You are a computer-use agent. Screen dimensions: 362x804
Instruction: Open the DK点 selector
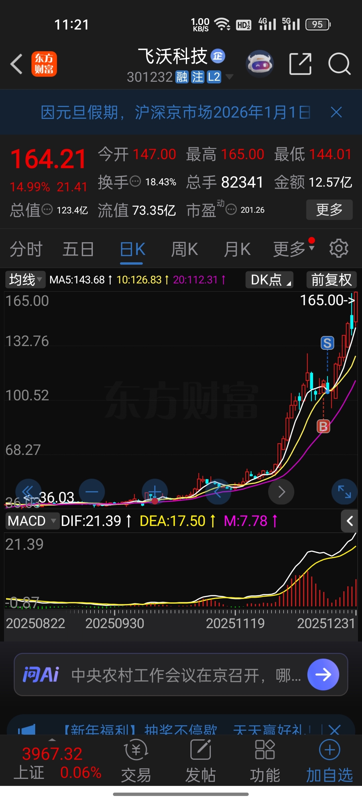point(269,280)
